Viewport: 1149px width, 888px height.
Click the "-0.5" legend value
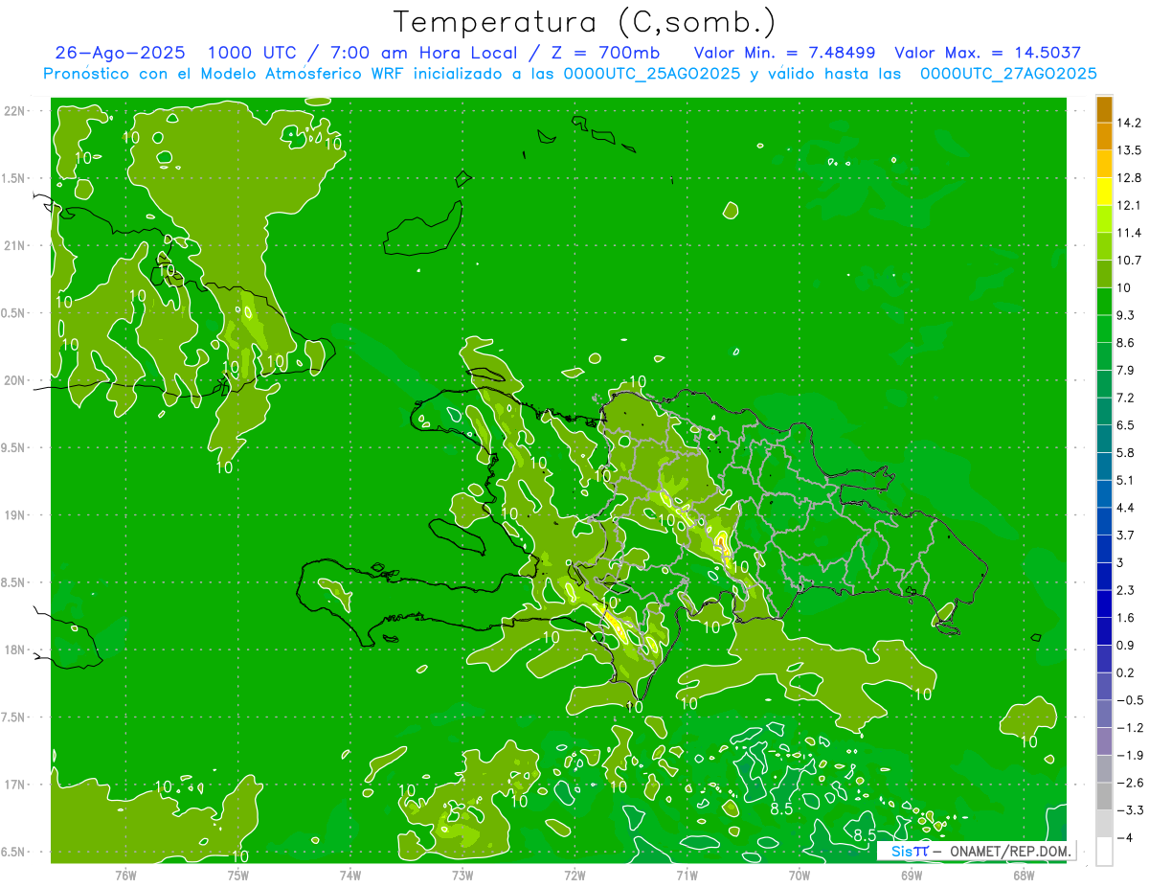1129,700
